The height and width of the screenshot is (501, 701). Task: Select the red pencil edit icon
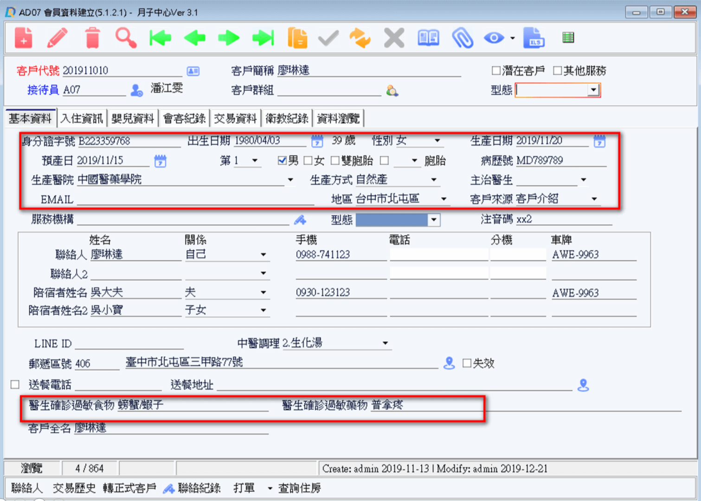click(58, 38)
